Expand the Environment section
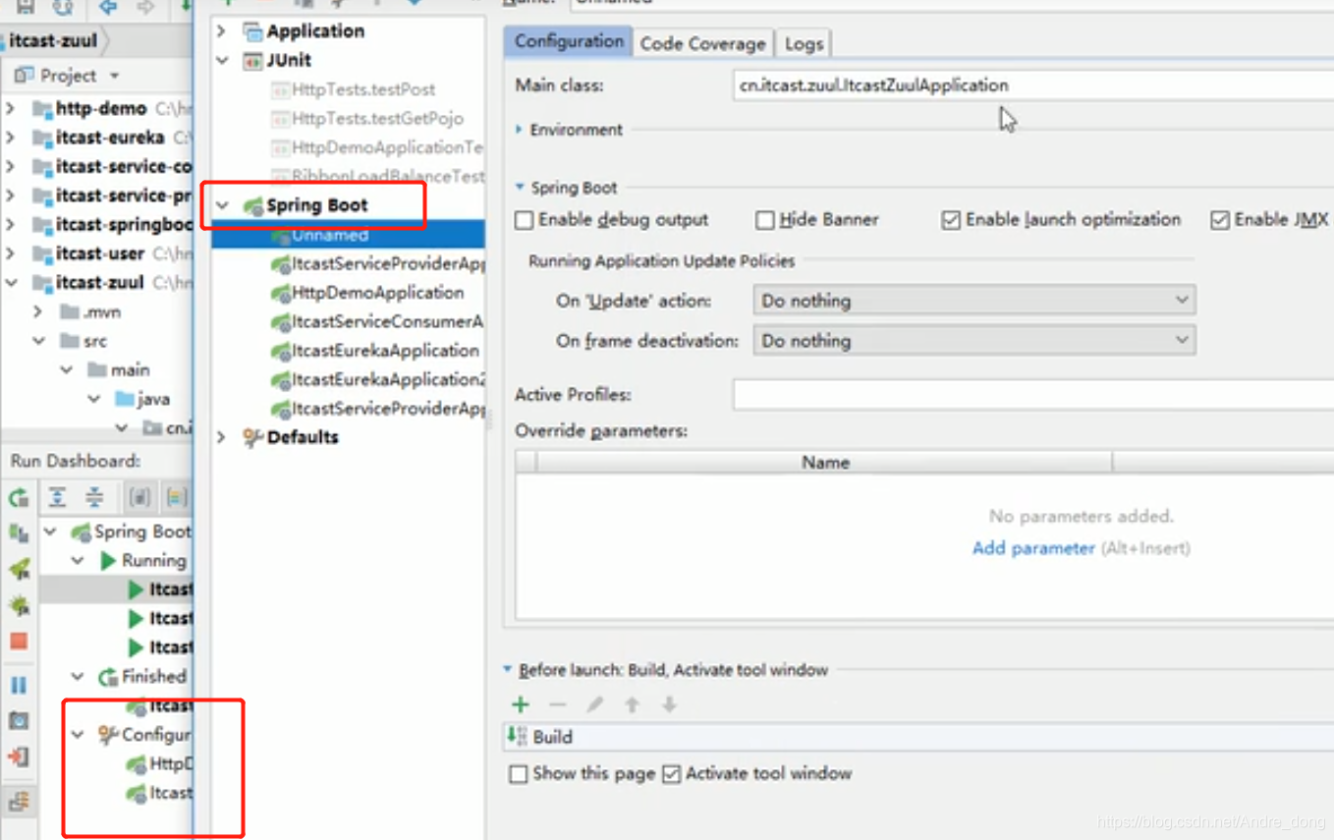The width and height of the screenshot is (1334, 840). coord(520,130)
